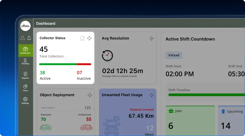
Task: Click the red undeployed truck icon
Action: (x=86, y=127)
